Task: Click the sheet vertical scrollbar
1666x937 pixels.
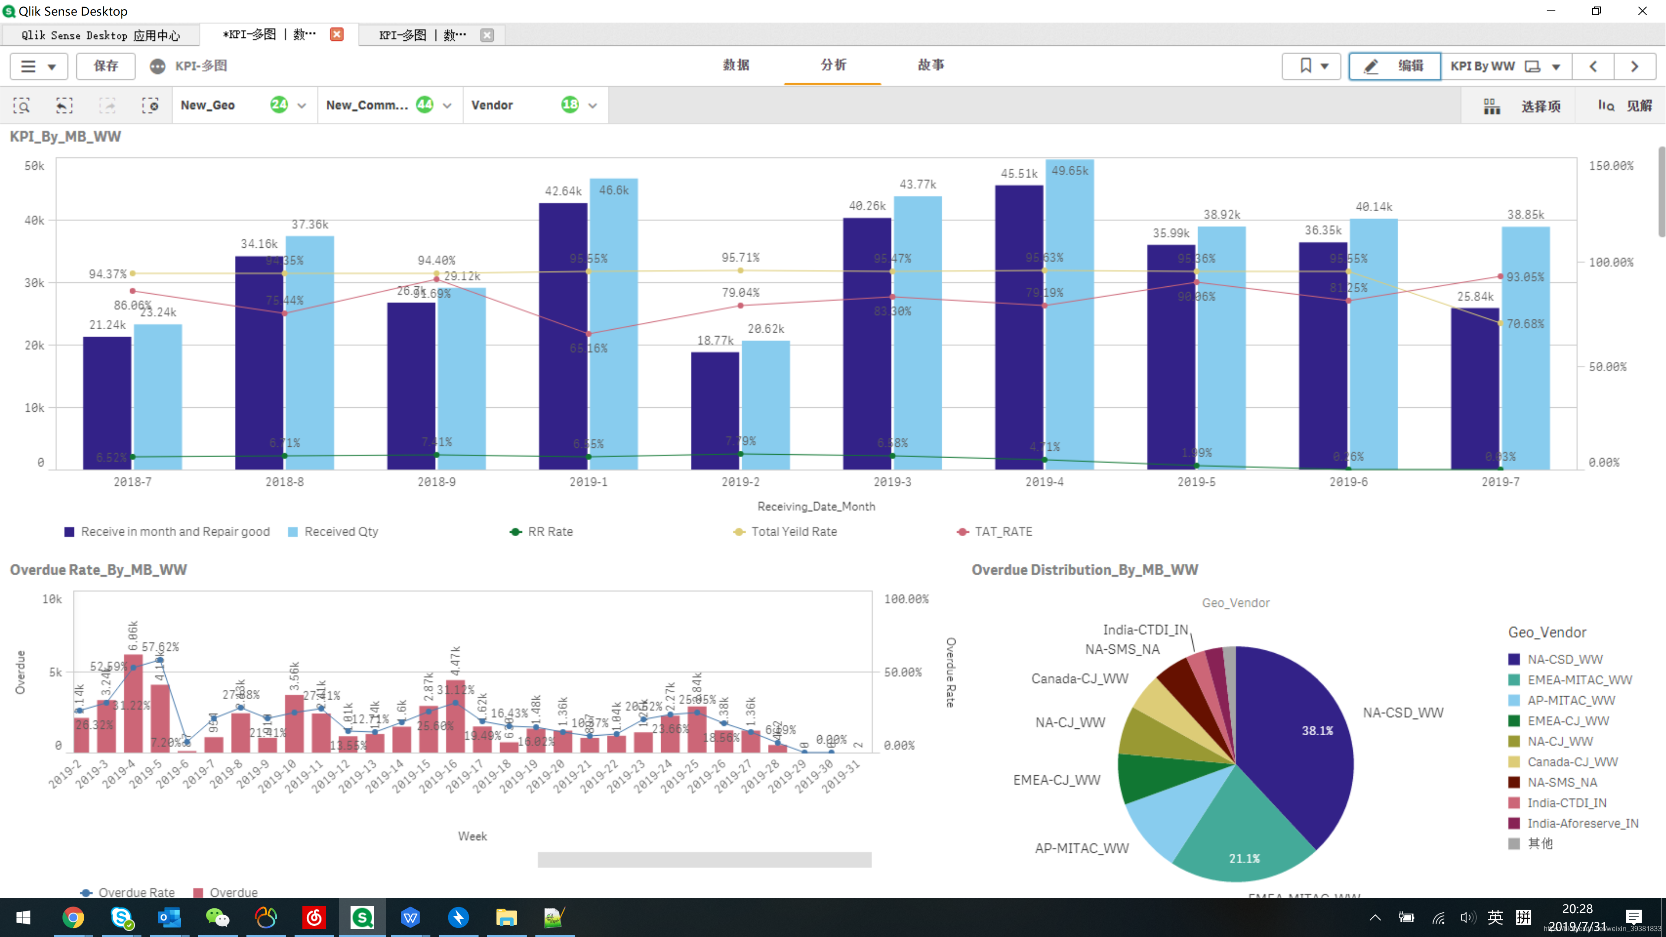Action: (x=1662, y=192)
